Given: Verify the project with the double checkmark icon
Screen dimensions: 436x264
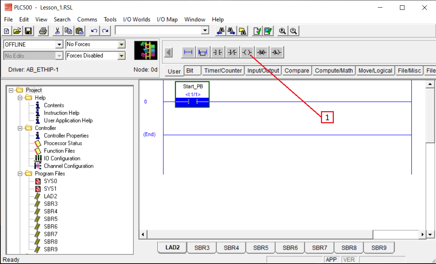Looking at the screenshot, I should tap(269, 31).
